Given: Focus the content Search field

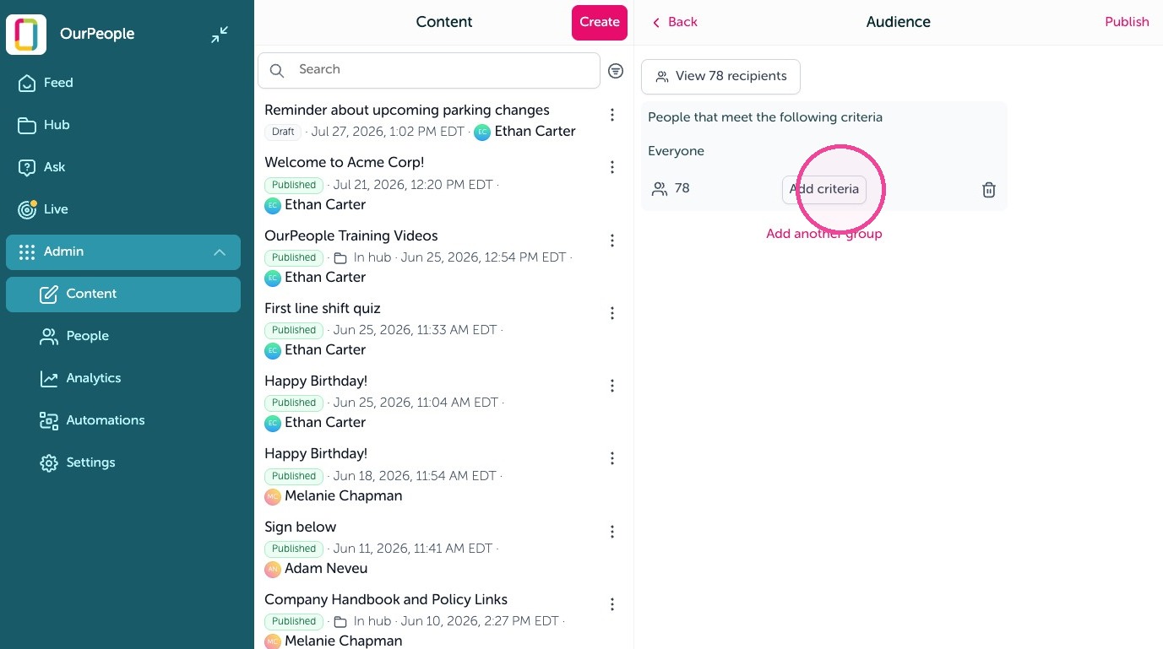Looking at the screenshot, I should tap(429, 70).
